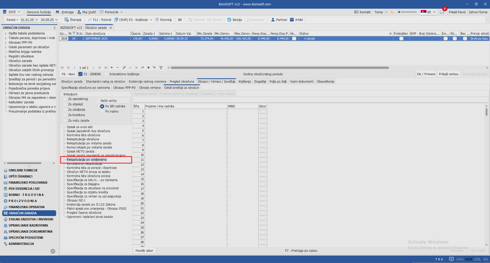Toggle the Interaktivno knjiženje checkbox

[106, 74]
